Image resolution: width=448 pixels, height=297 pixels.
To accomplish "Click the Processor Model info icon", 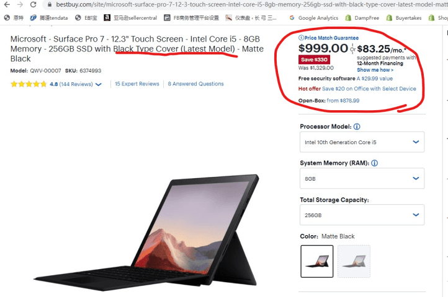I will pyautogui.click(x=357, y=127).
